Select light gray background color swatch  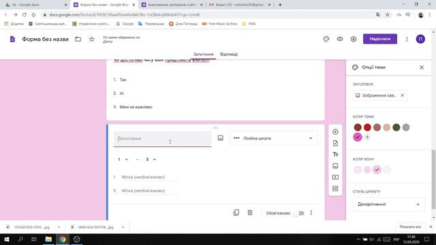point(386,169)
